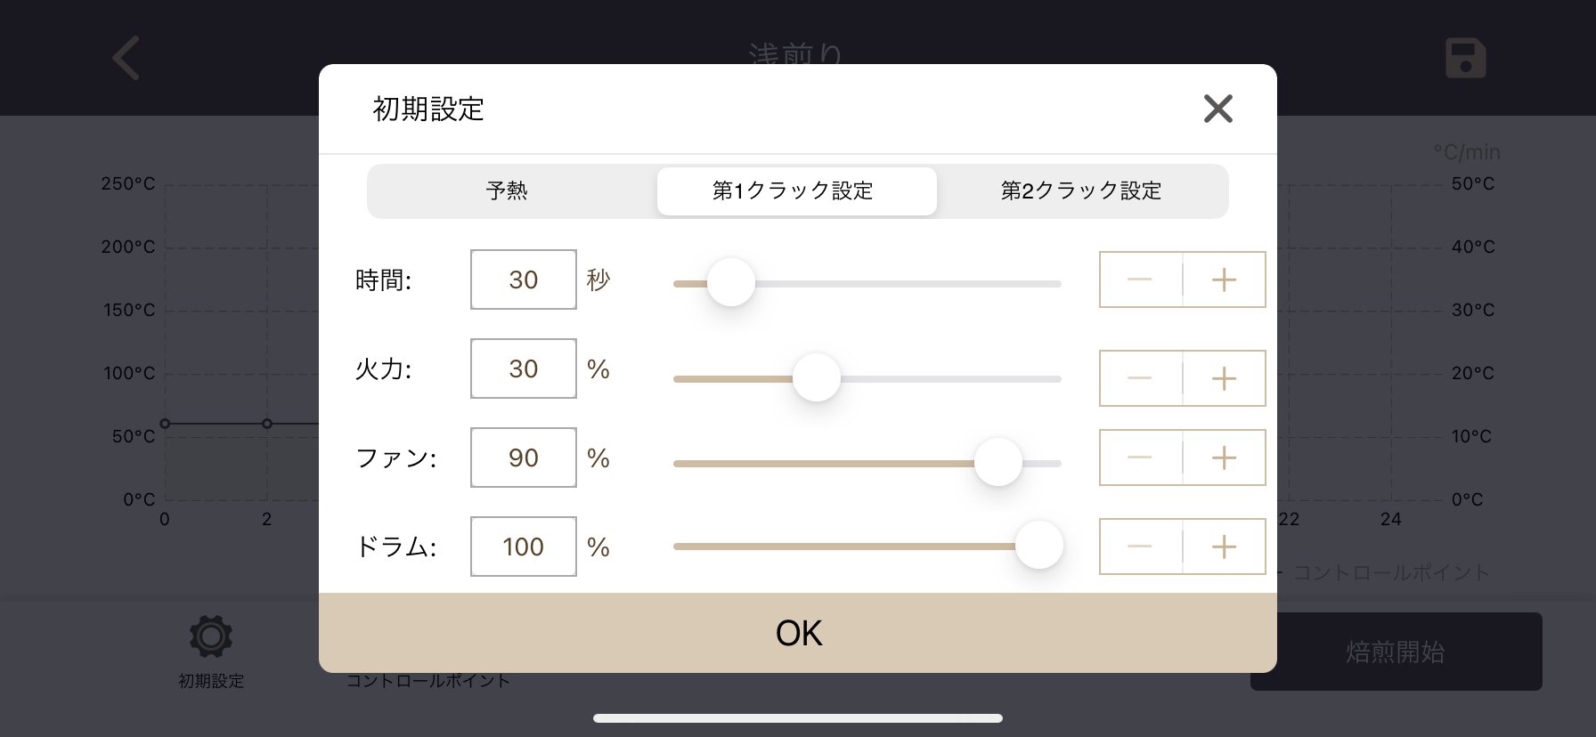Open the 第2クラック設定 tab
Screen dimensions: 1596x737
(1081, 190)
